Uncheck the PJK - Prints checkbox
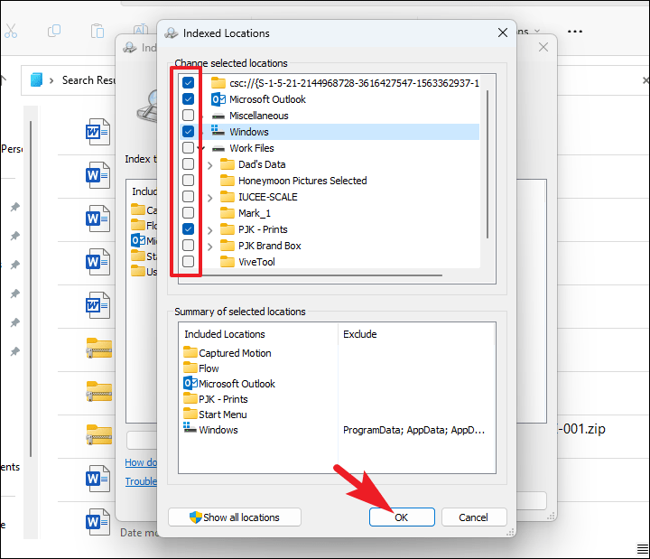The image size is (650, 559). (x=188, y=228)
